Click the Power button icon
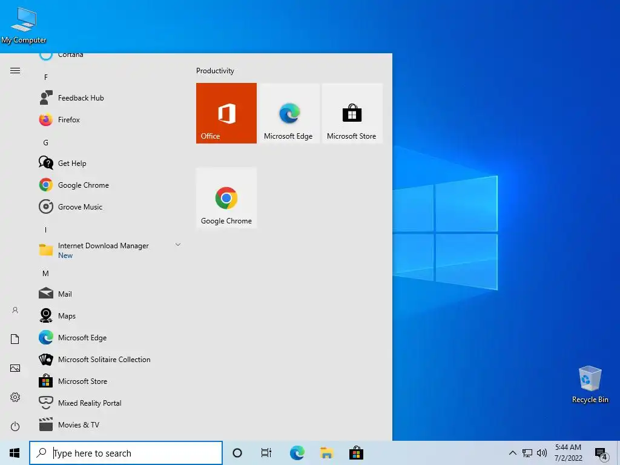 pyautogui.click(x=15, y=426)
